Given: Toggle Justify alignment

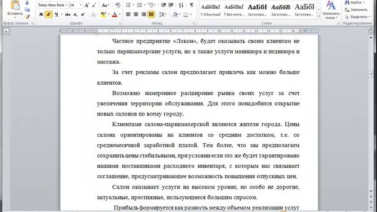Looking at the screenshot, I should (x=151, y=15).
